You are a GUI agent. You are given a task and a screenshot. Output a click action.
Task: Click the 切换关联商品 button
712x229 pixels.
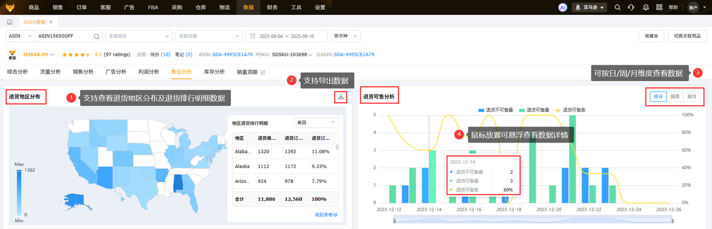coord(686,36)
